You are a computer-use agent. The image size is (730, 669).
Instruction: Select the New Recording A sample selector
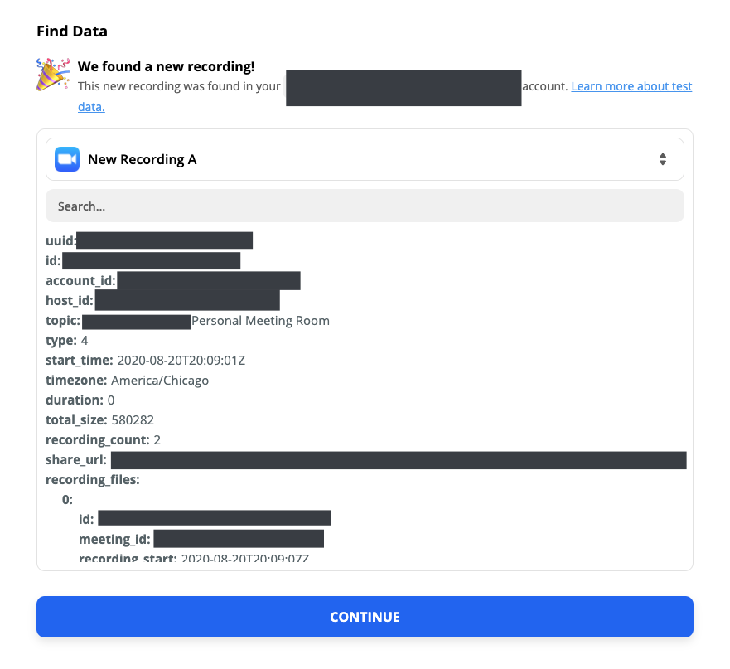(x=365, y=159)
